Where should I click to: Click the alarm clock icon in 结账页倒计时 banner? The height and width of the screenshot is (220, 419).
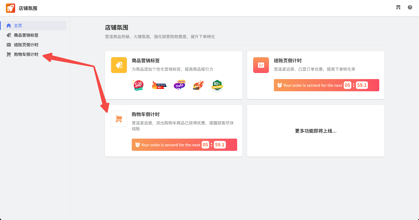coord(280,85)
